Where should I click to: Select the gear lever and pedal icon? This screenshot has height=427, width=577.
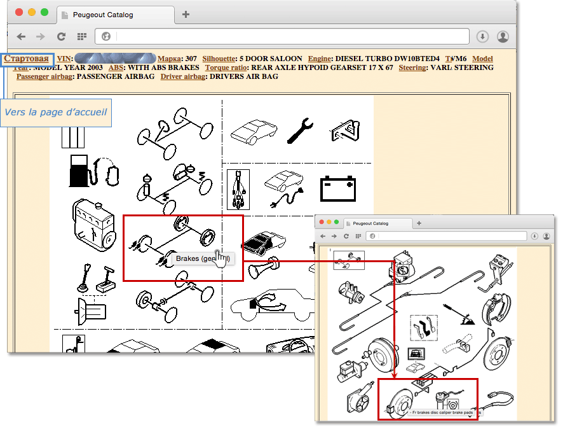[x=97, y=279]
